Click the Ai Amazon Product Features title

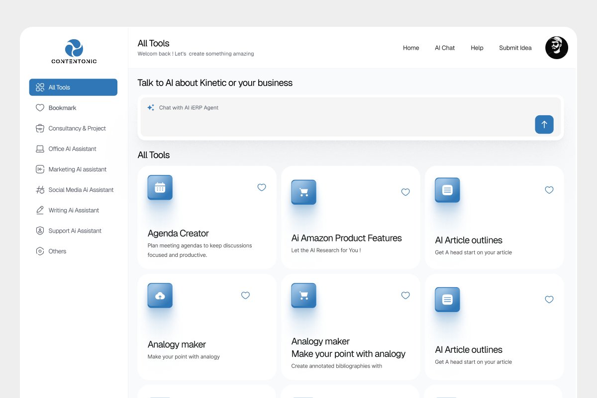pos(346,239)
